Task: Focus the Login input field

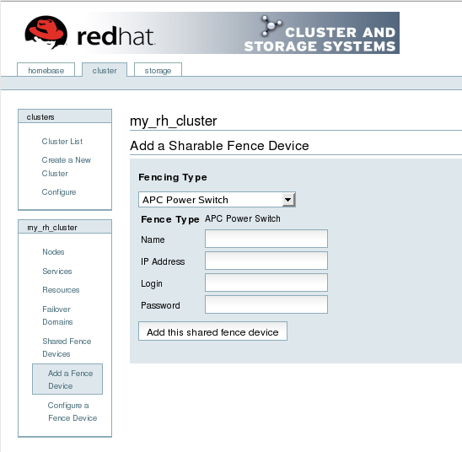Action: [266, 282]
